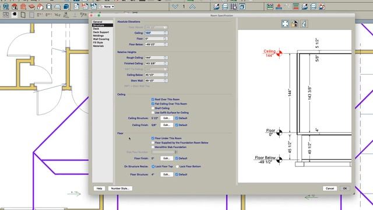This screenshot has width=373, height=210.
Task: Click the red-roof house with door icon
Action: coord(15,6)
